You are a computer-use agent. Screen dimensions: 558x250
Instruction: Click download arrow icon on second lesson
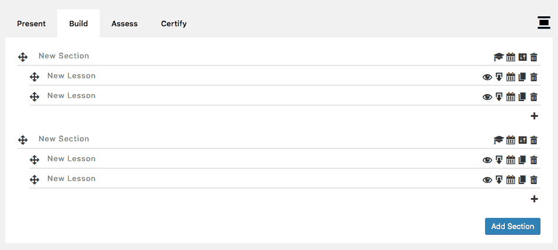[x=499, y=97]
